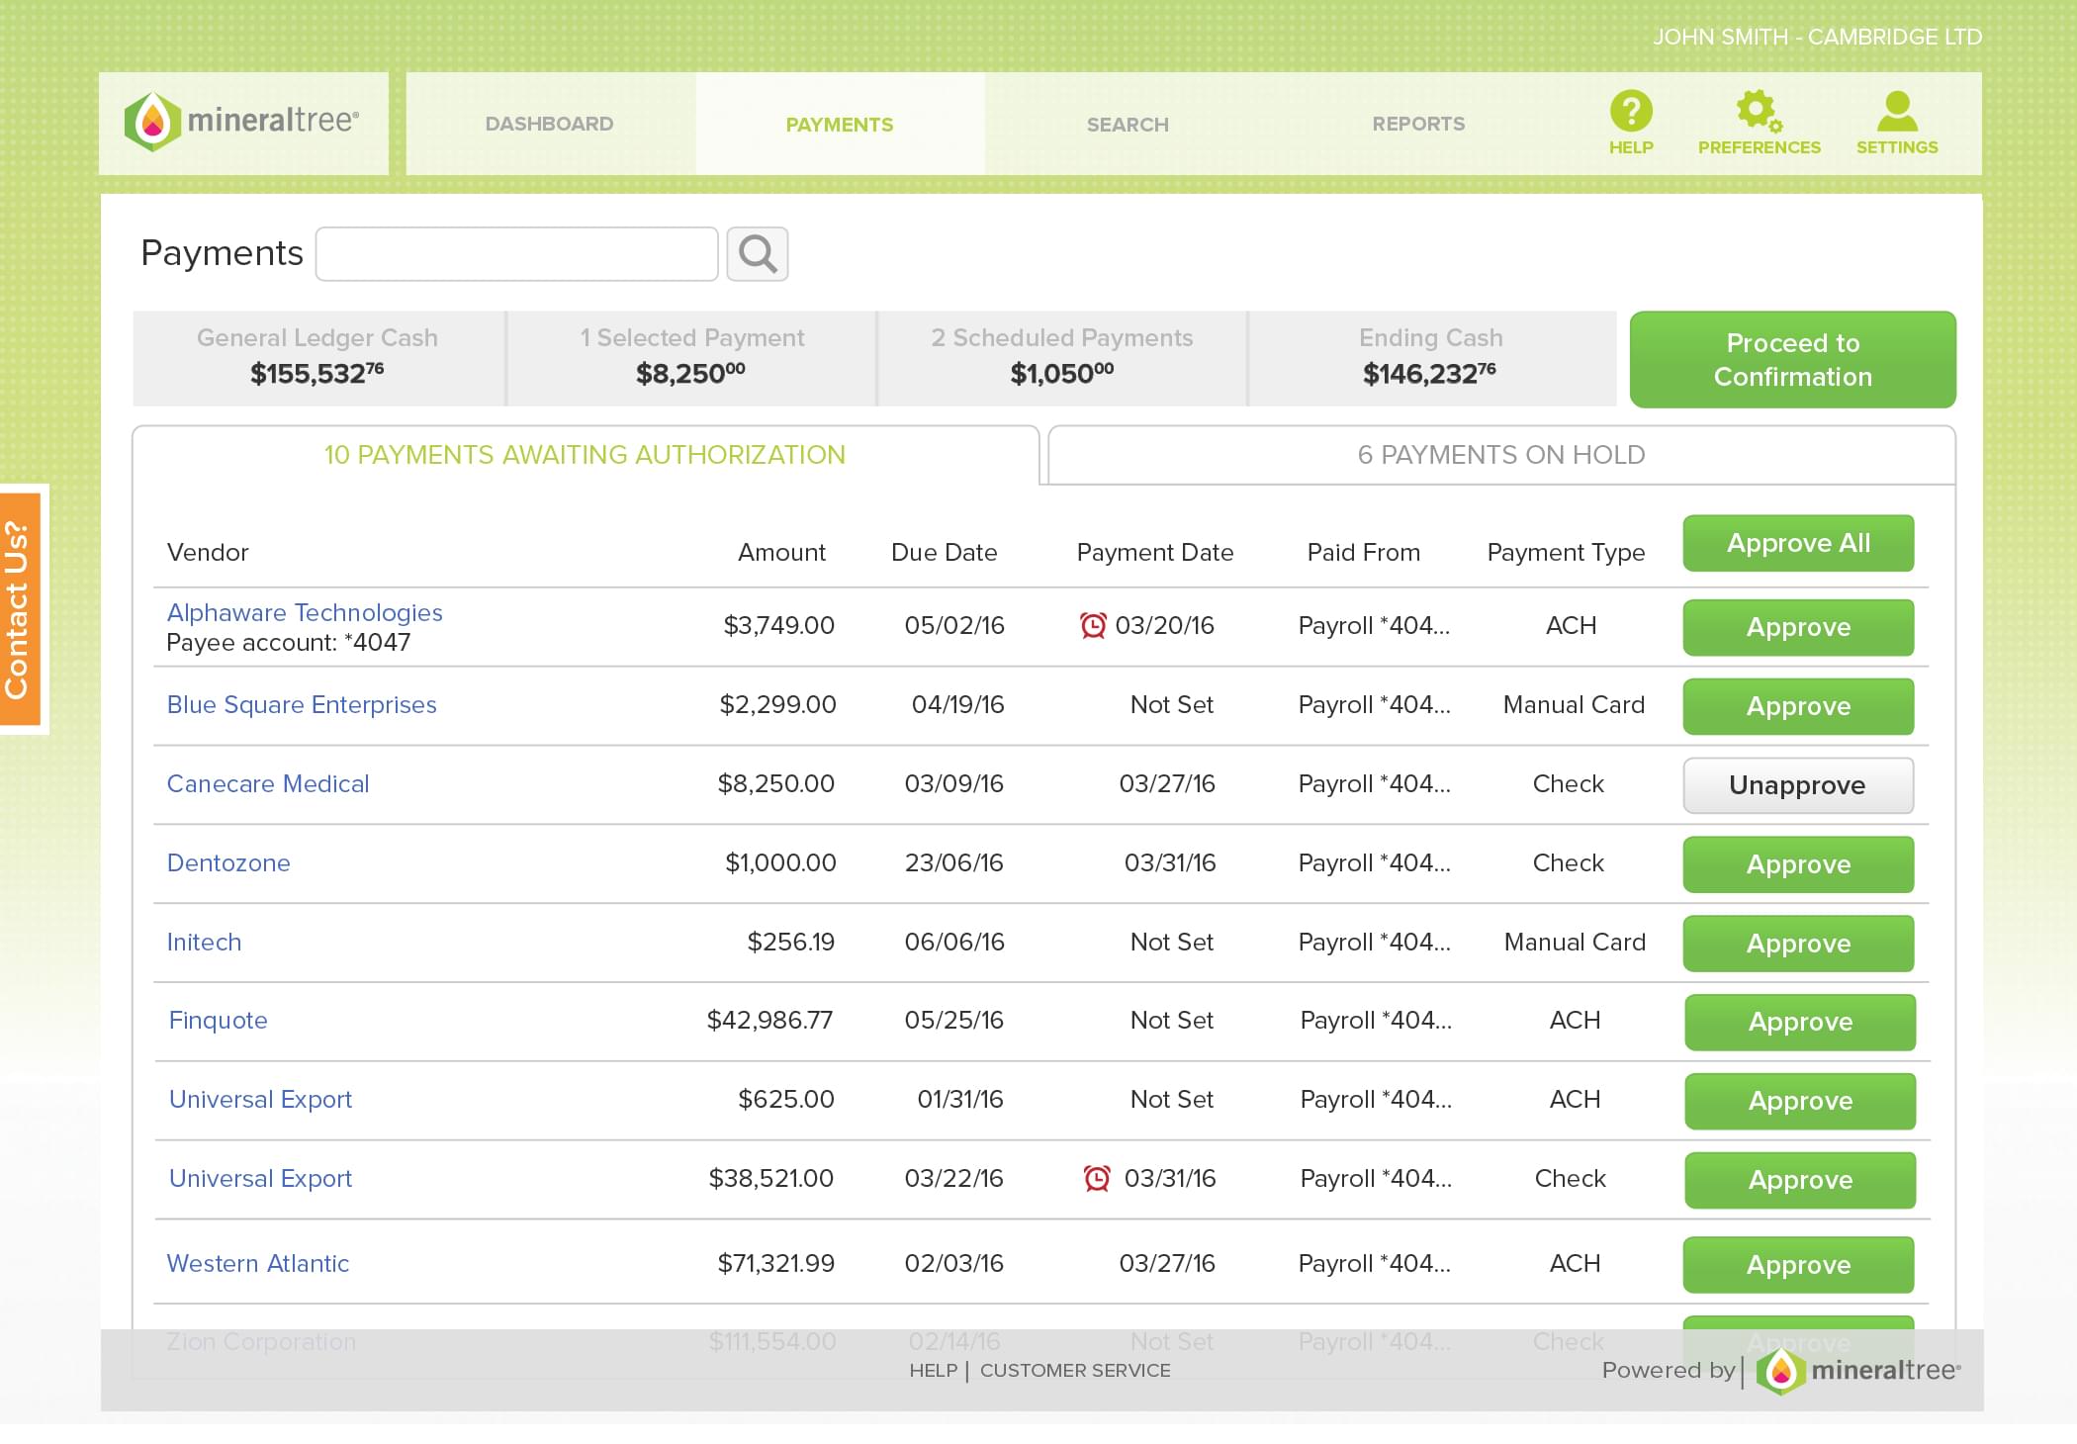Click General Ledger Cash summary tile
The image size is (2077, 1444).
pos(317,358)
